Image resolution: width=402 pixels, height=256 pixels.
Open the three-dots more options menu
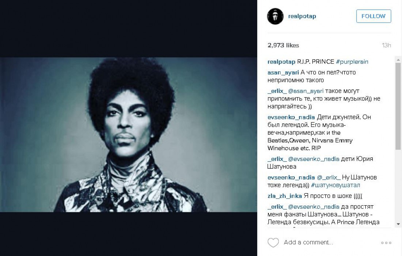coord(386,243)
